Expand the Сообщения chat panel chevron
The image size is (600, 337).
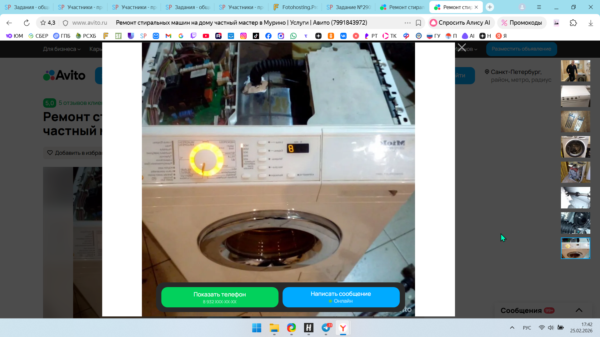[579, 310]
